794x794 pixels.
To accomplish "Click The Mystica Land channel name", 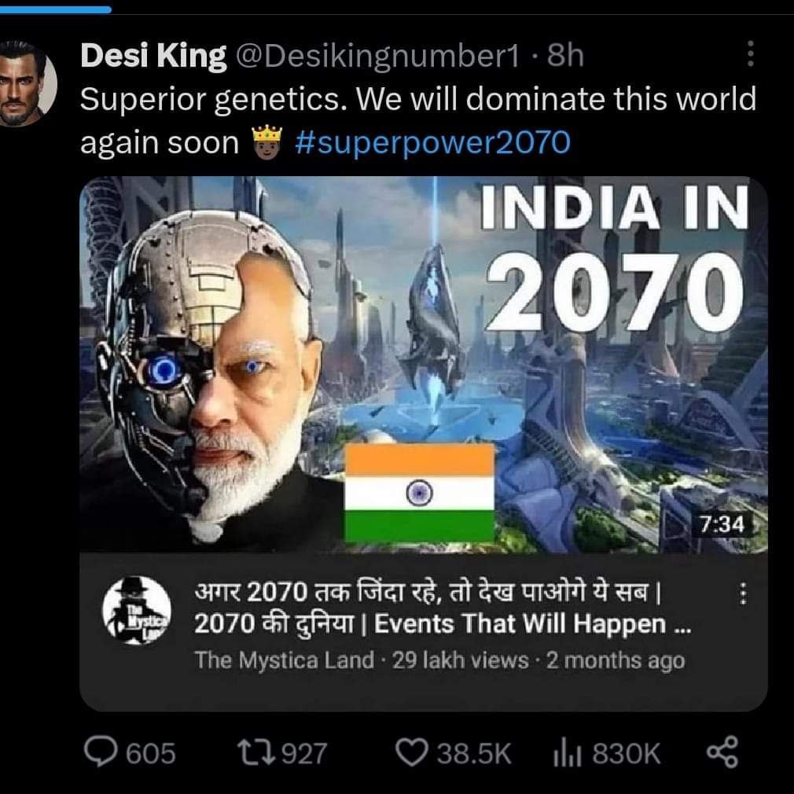I will click(284, 660).
